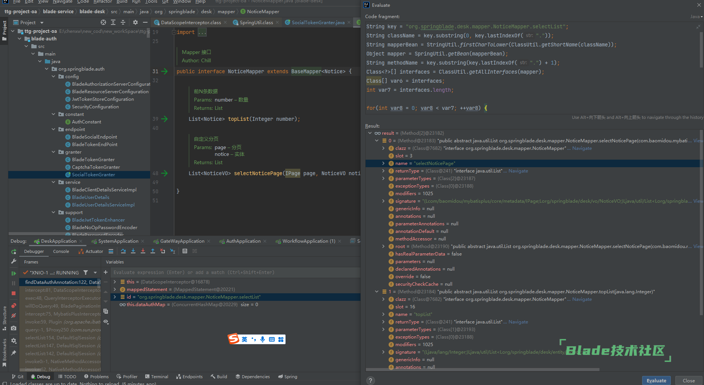Switch to SystemApplication debug tab
This screenshot has height=385, width=704.
[x=118, y=241]
